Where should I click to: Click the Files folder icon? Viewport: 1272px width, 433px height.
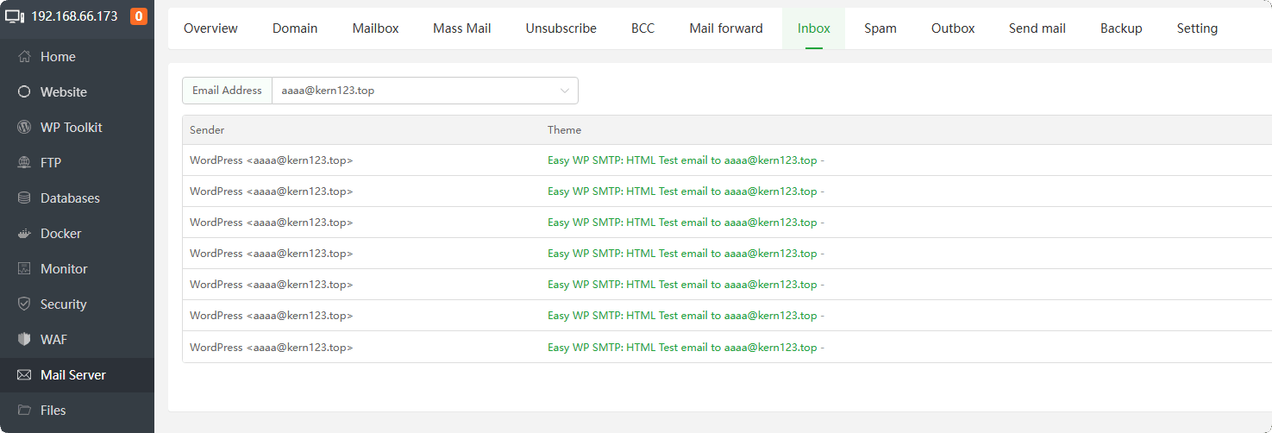pyautogui.click(x=24, y=411)
